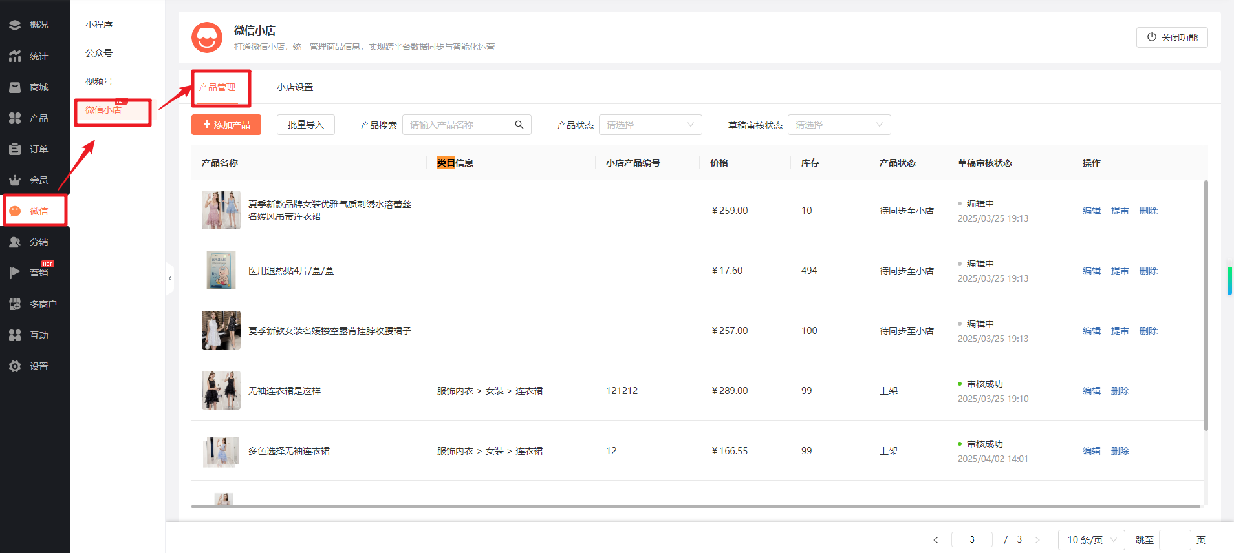
Task: Click the vertical scrollbar of the product table
Action: tap(1206, 305)
